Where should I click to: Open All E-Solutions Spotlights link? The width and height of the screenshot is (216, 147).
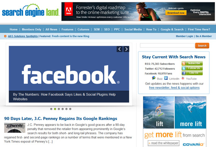[x=23, y=36]
